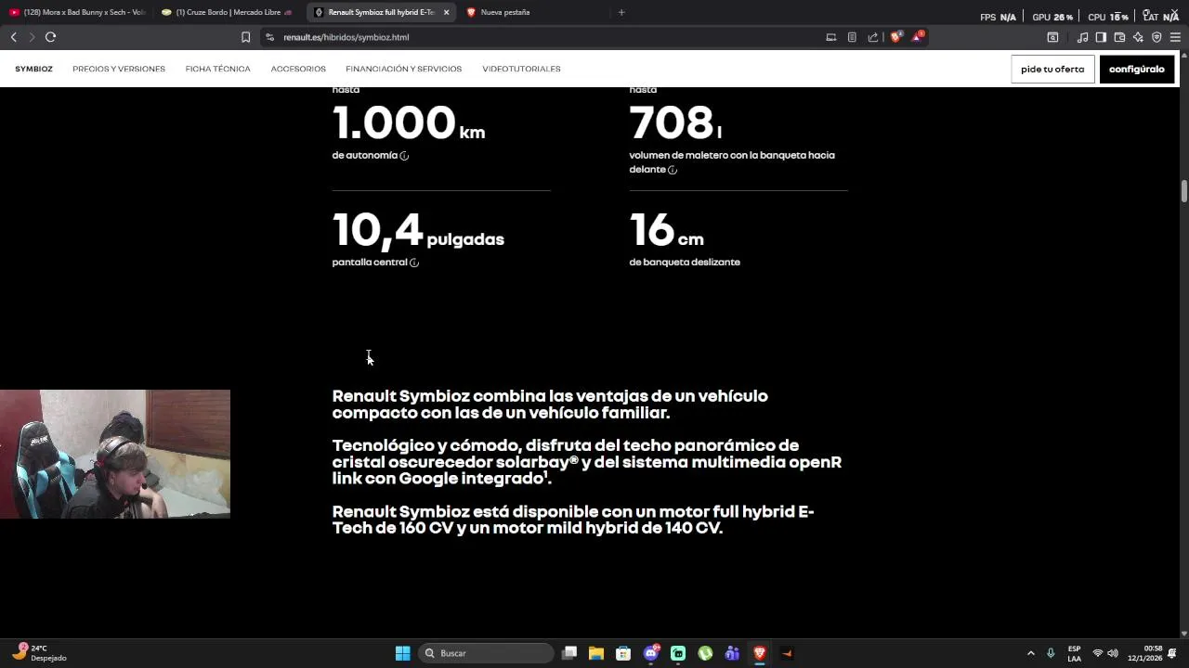Open the green square taskbar app
The image size is (1189, 668).
[x=678, y=653]
